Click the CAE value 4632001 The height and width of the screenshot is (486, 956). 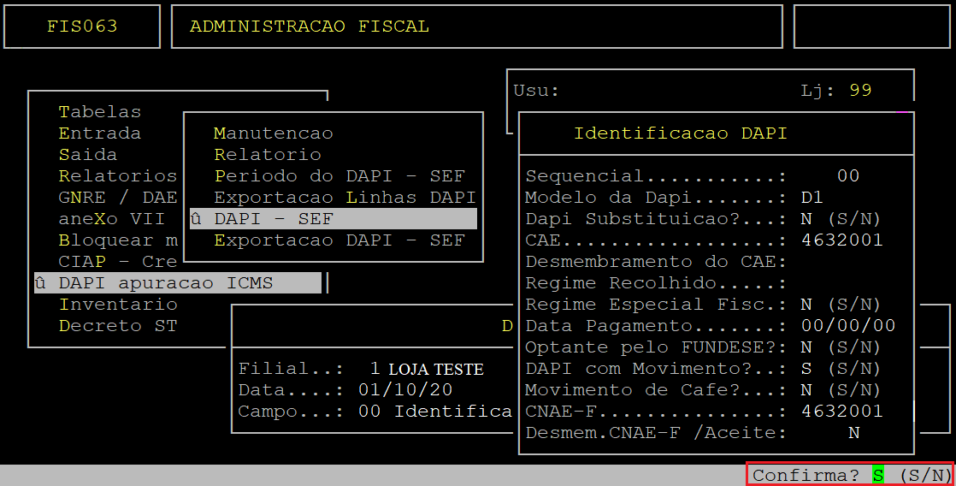coord(841,240)
